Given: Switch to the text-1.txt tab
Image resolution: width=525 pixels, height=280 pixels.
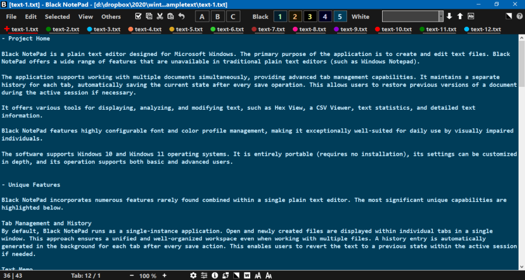Looking at the screenshot, I should [21, 29].
